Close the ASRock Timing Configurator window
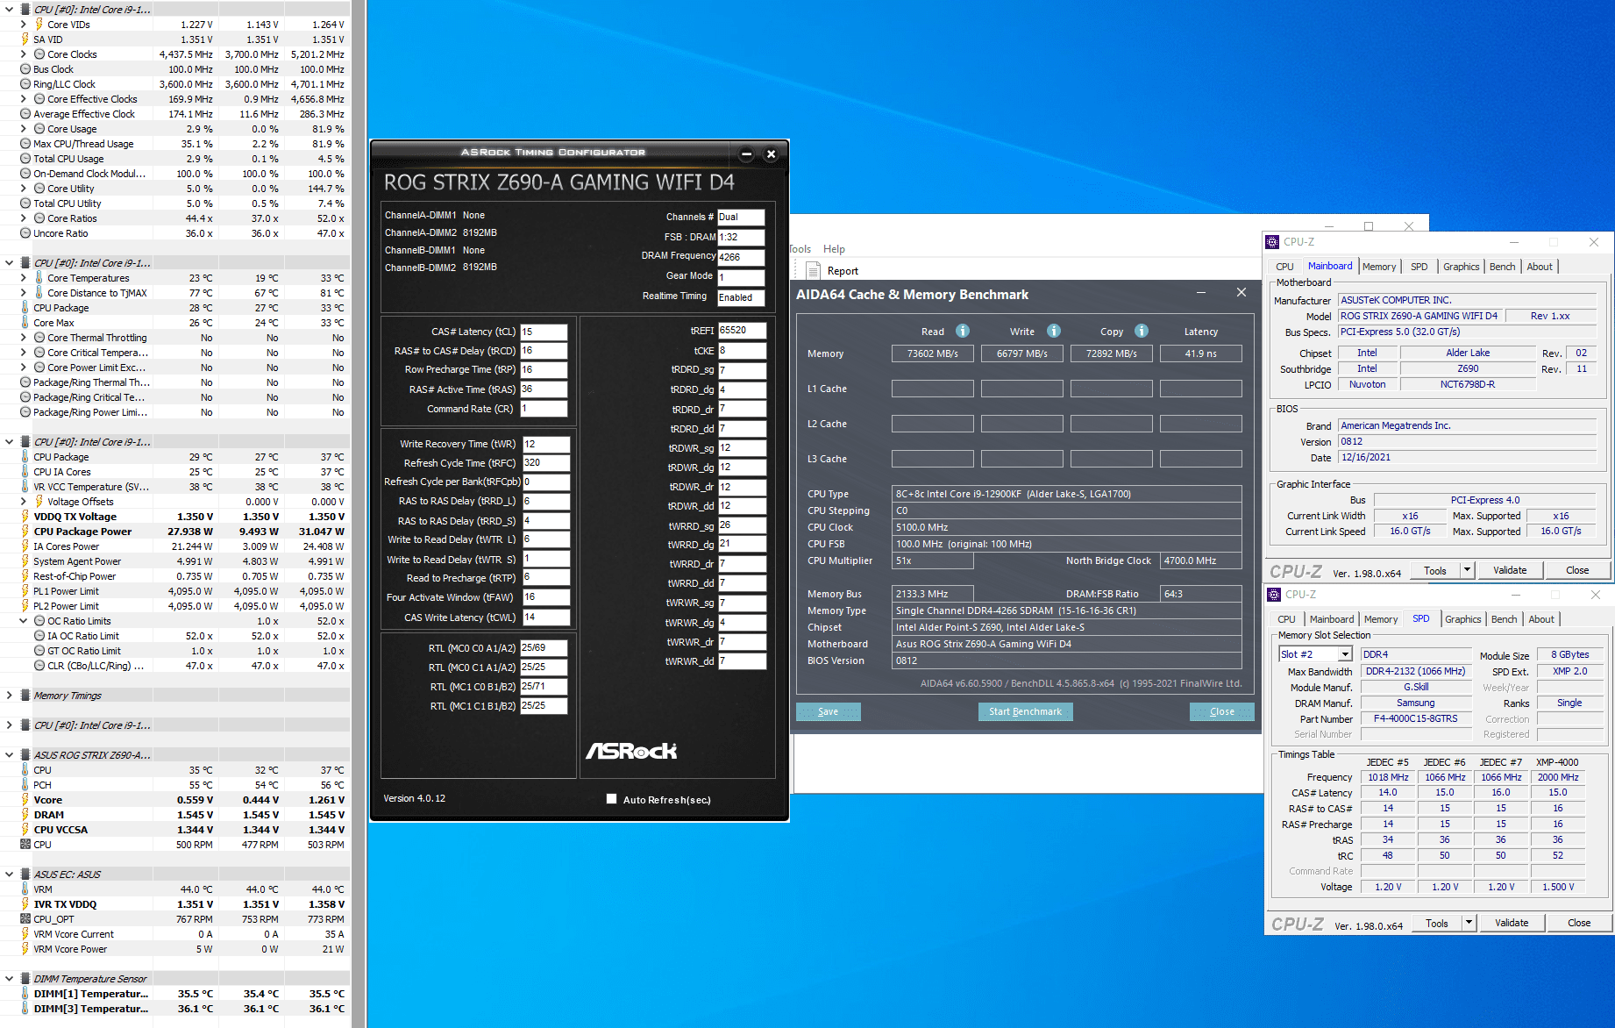 tap(771, 153)
